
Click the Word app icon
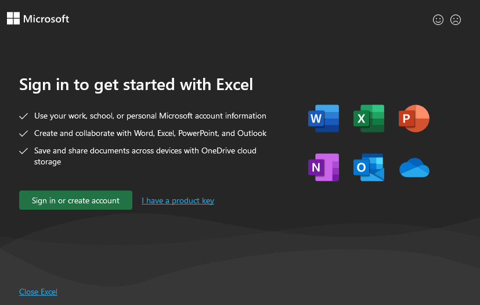323,119
